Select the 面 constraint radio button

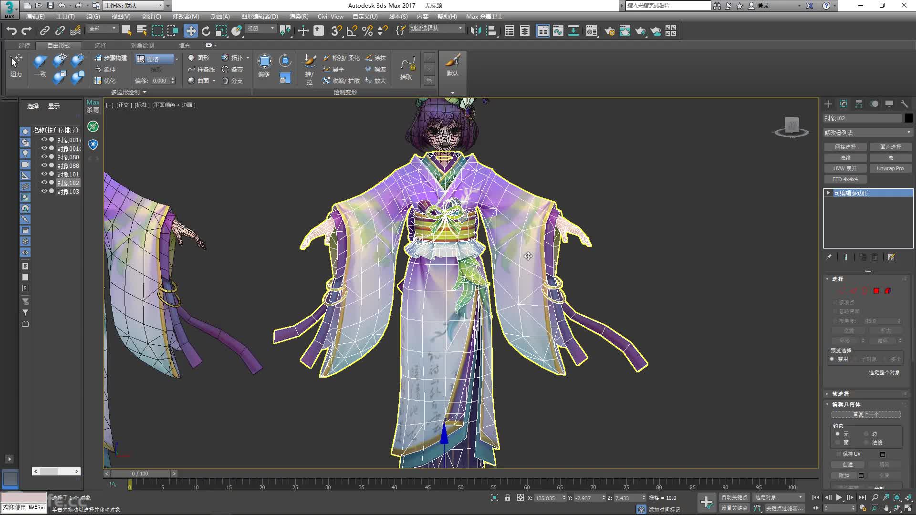coord(837,443)
